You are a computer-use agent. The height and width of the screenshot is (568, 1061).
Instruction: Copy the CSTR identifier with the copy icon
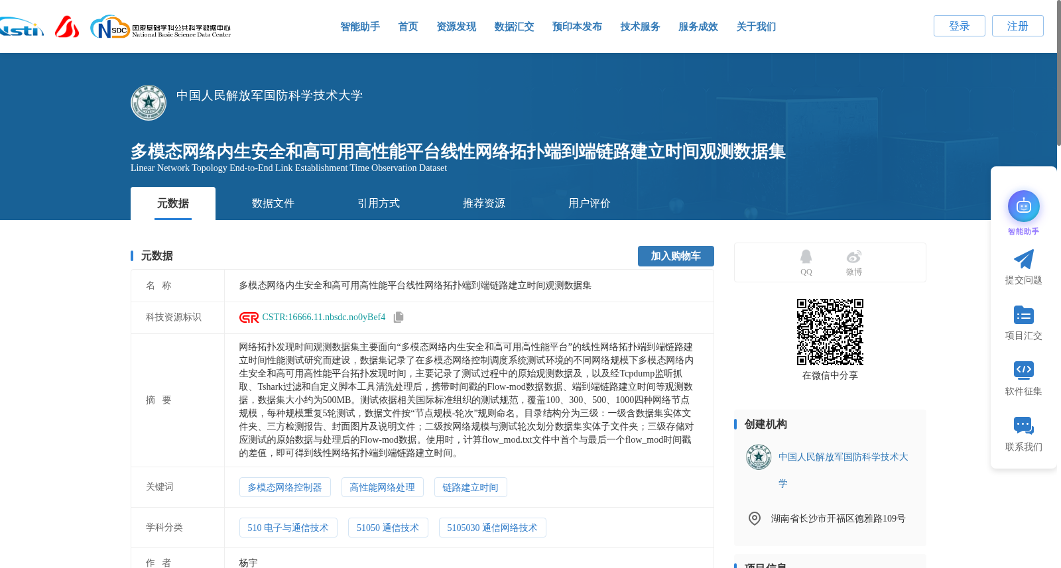coord(399,317)
